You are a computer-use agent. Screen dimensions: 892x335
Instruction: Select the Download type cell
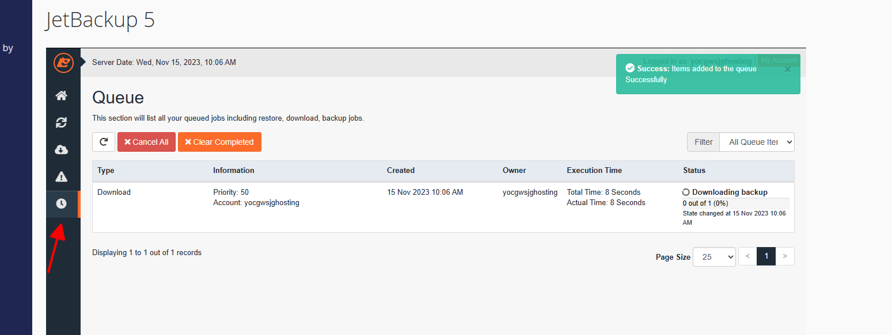pos(114,192)
